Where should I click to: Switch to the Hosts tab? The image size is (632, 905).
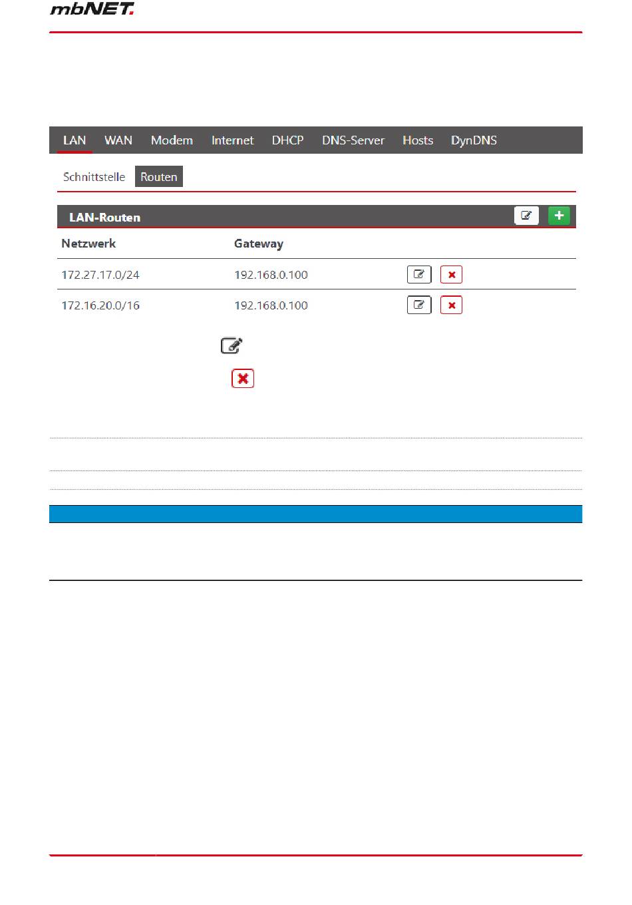click(418, 140)
